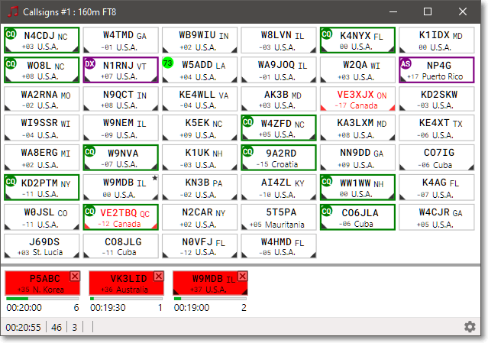
Task: Select the CO8JLG Cuba callsign tile
Action: pyautogui.click(x=121, y=246)
